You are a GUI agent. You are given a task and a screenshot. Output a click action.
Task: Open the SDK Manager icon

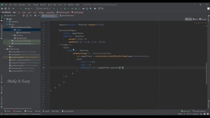point(91,9)
